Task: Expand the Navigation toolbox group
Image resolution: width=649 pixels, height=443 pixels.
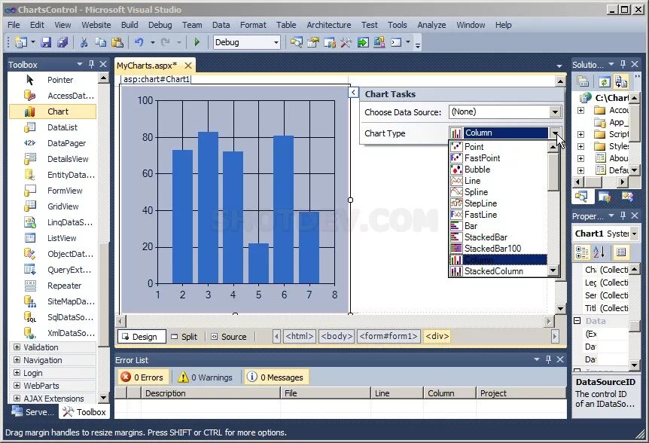Action: point(17,360)
